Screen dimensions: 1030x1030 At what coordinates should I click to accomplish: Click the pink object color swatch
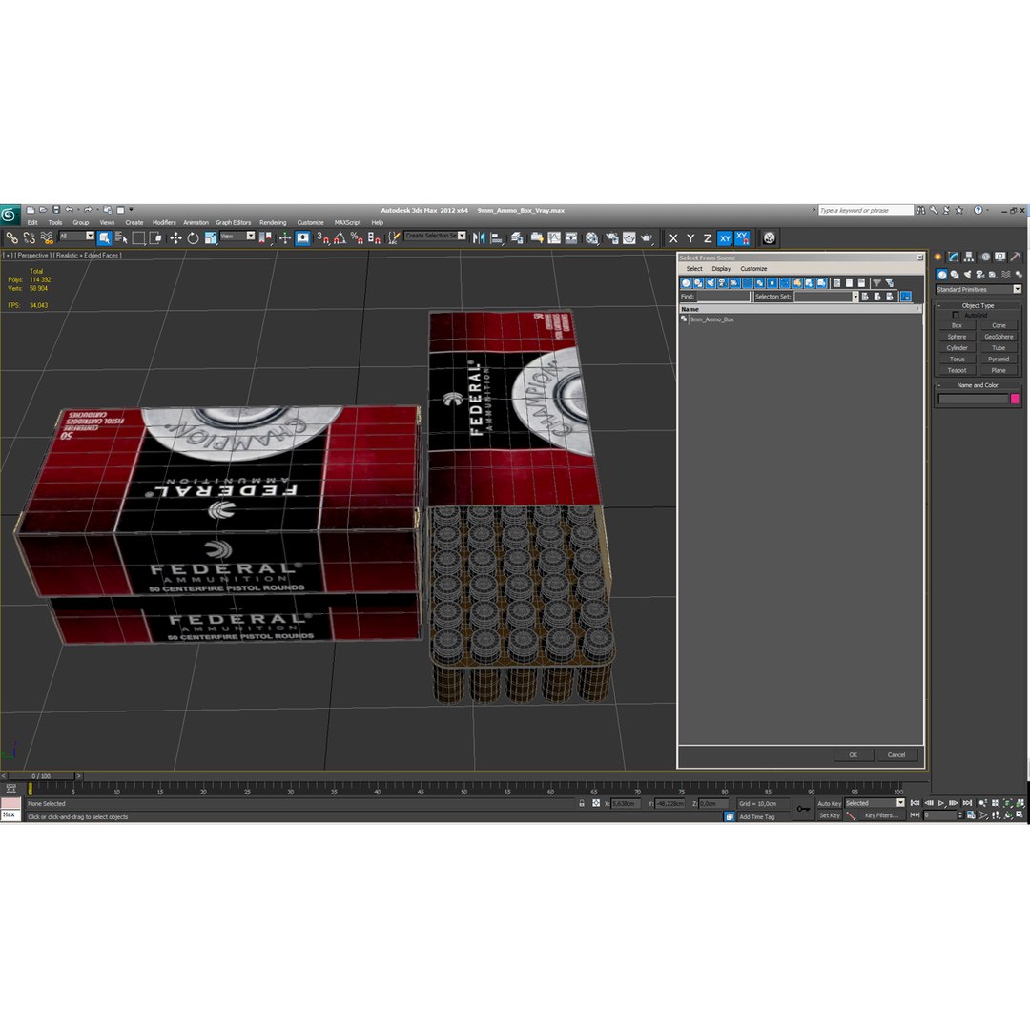[1015, 399]
